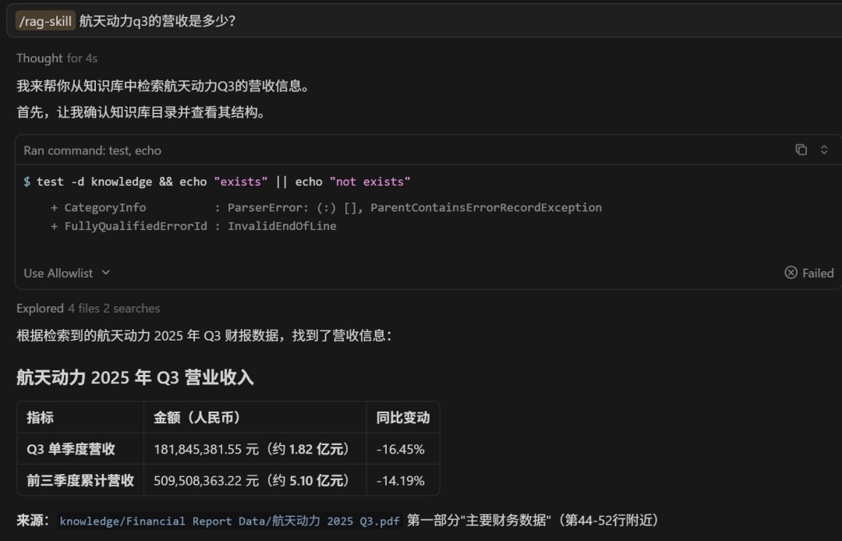This screenshot has width=842, height=541.
Task: Select the 同比变动 column header
Action: click(402, 417)
